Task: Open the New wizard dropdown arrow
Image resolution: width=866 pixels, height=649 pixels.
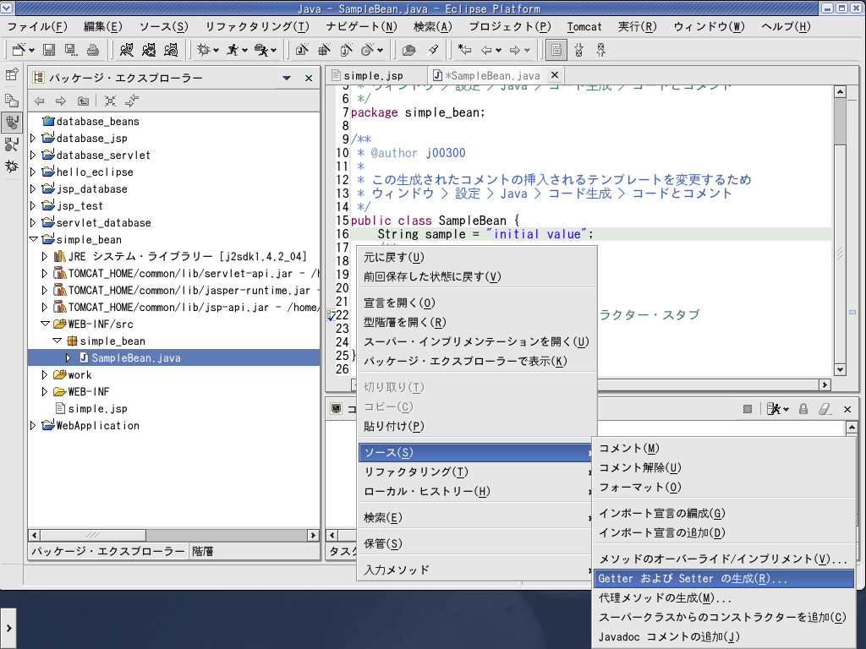Action: (32, 51)
